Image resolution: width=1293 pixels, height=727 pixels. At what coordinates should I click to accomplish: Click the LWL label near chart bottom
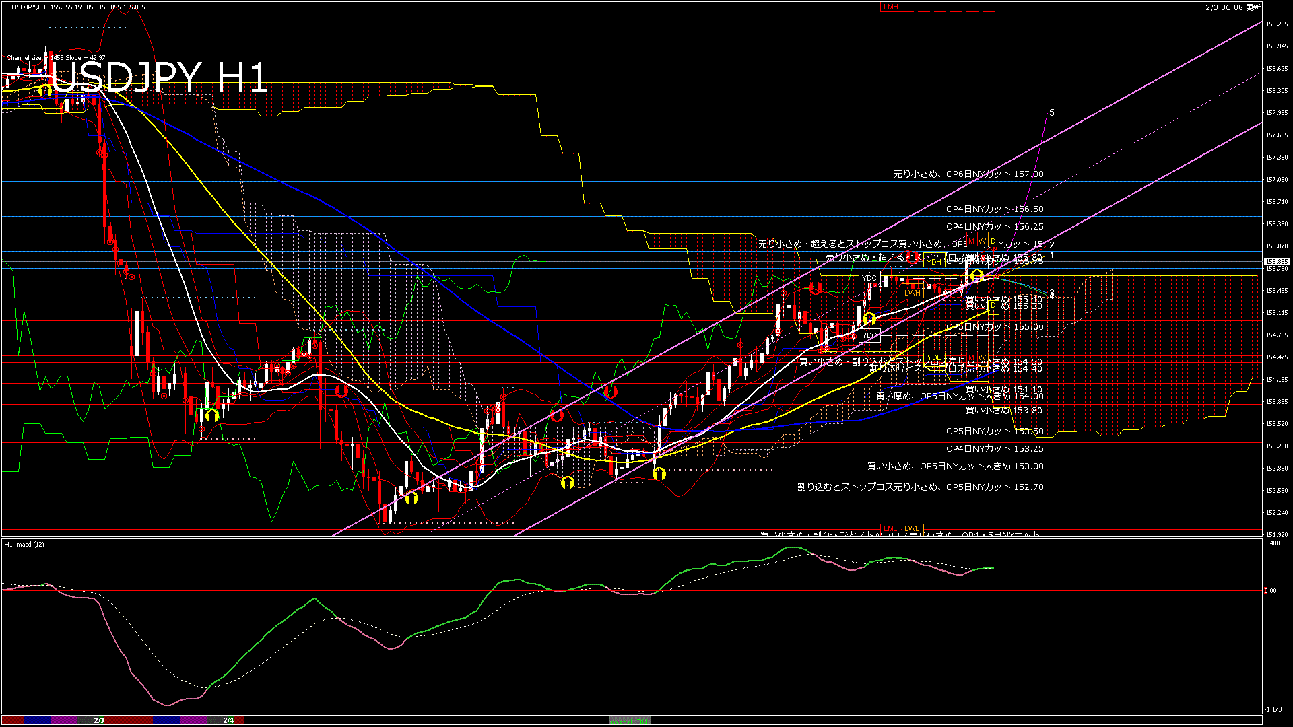coord(912,528)
